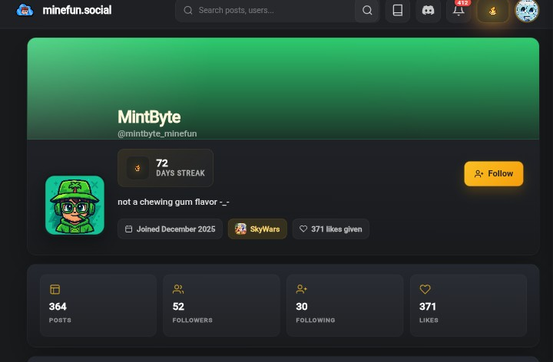Open the 52 Followers stat card

click(x=221, y=304)
